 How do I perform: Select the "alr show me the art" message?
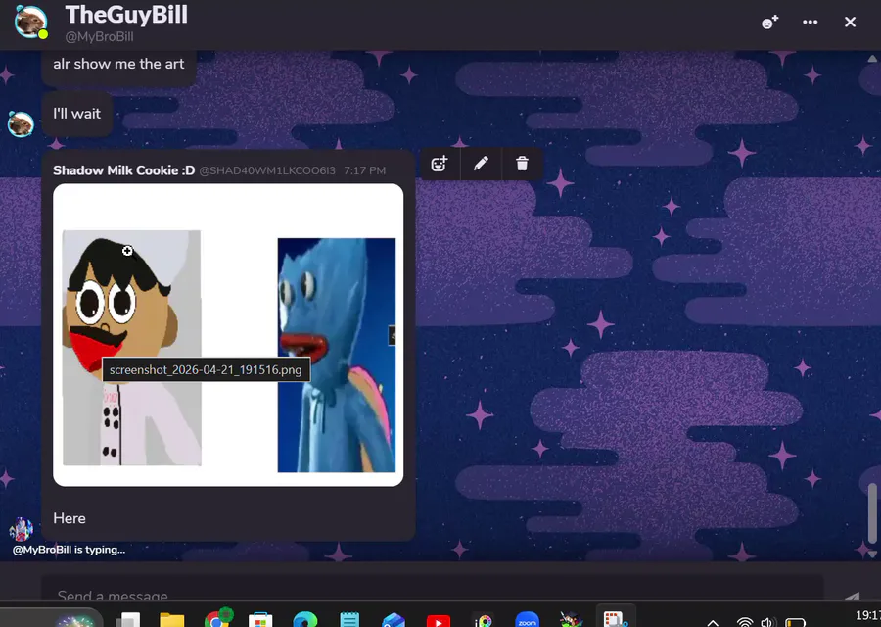pyautogui.click(x=118, y=64)
